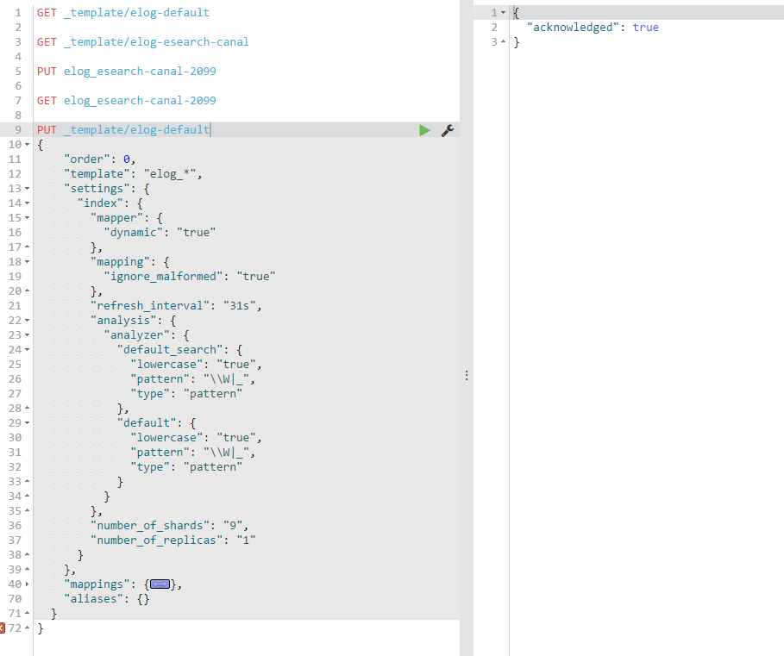
Task: Click the green send request arrow
Action: (423, 129)
